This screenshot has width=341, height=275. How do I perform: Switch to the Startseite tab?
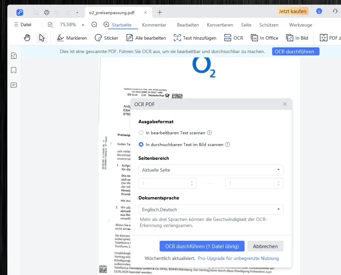tap(122, 25)
